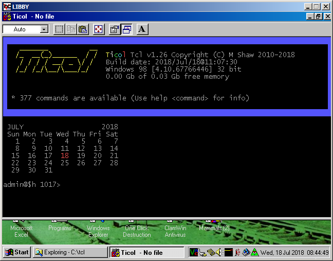Maximize the LIBBY window

pos(316,7)
